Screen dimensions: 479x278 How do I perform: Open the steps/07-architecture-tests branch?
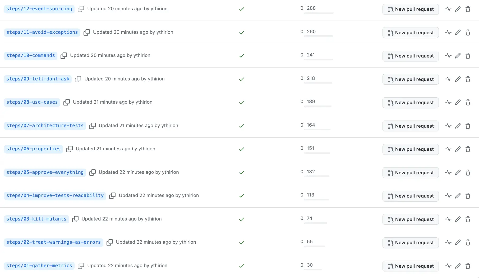45,126
